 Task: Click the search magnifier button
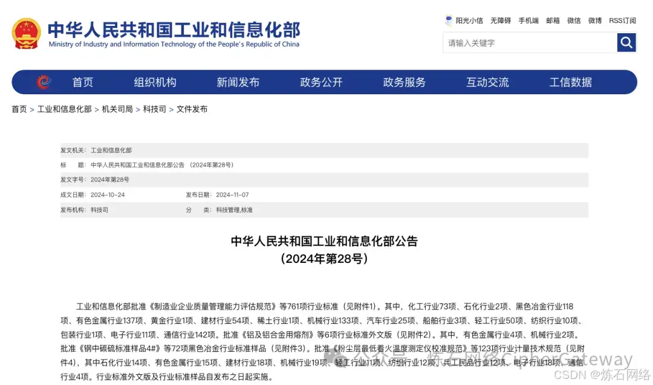coord(626,42)
